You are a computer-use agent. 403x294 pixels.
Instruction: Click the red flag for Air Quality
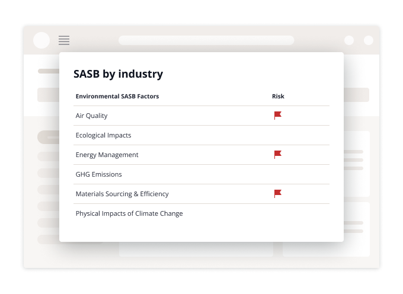[x=277, y=116]
